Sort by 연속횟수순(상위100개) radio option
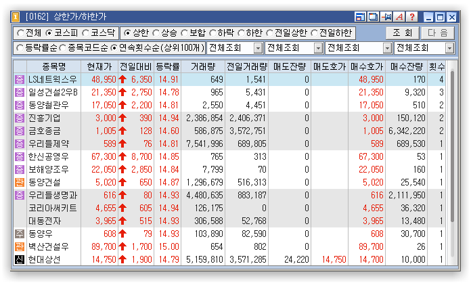This screenshot has height=285, width=471. click(114, 48)
